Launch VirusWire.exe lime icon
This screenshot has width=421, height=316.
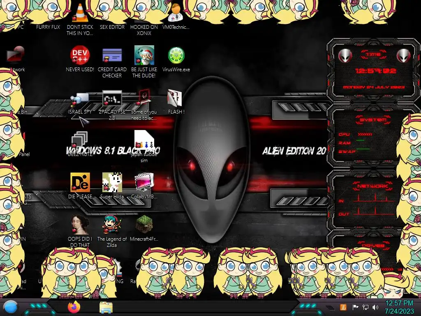[176, 56]
